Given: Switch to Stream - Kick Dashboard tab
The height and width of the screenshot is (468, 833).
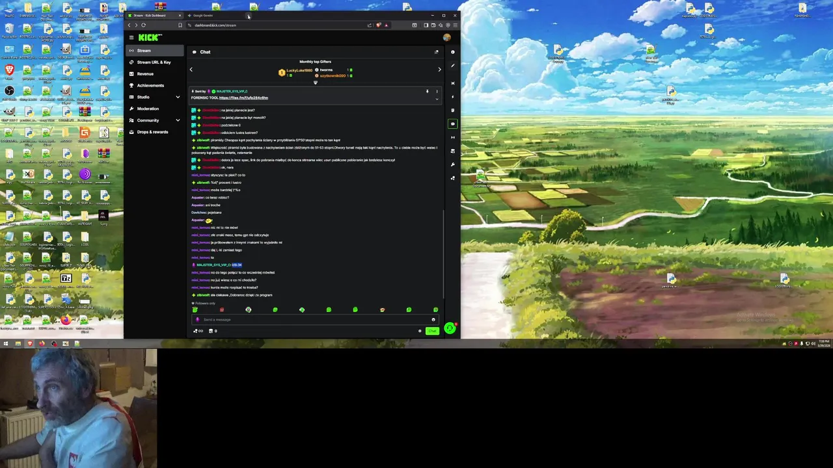Looking at the screenshot, I should click(155, 16).
